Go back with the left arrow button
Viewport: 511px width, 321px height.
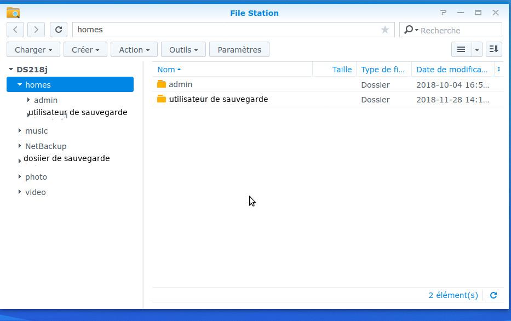coord(15,30)
